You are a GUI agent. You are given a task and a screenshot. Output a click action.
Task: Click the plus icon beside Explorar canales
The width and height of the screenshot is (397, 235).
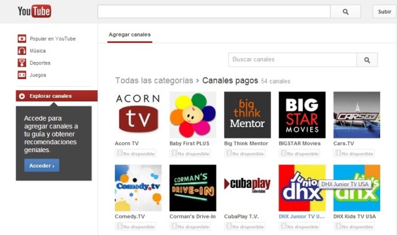pyautogui.click(x=22, y=96)
